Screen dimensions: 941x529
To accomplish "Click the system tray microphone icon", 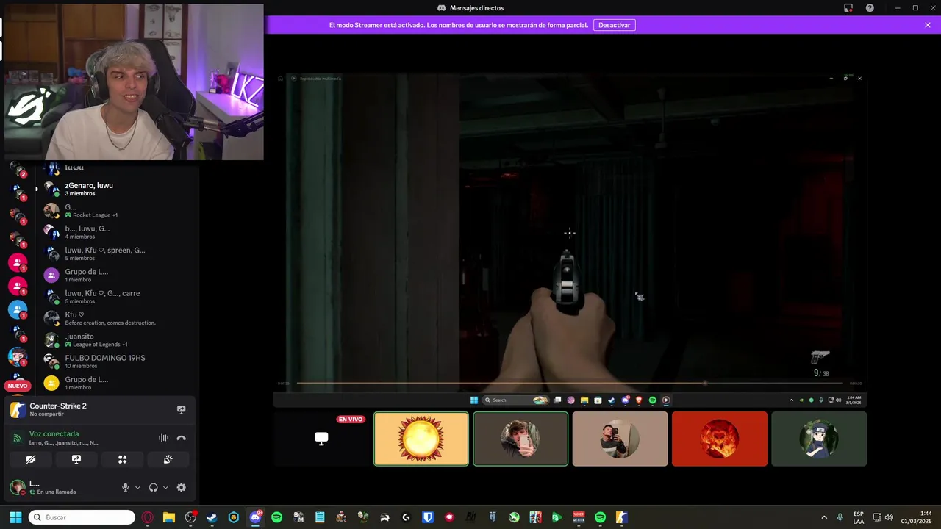I will point(840,517).
